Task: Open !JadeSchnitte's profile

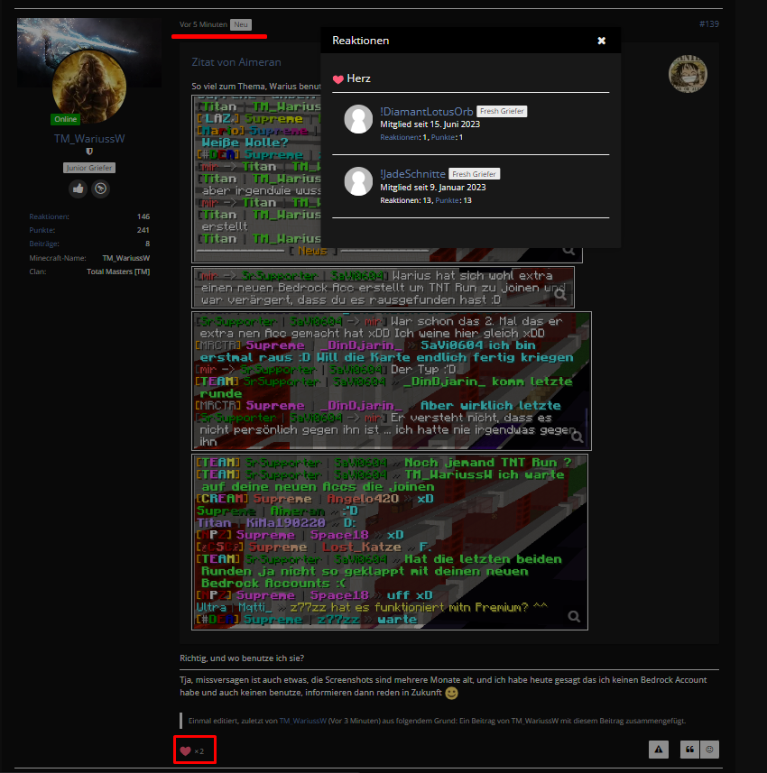Action: [412, 174]
